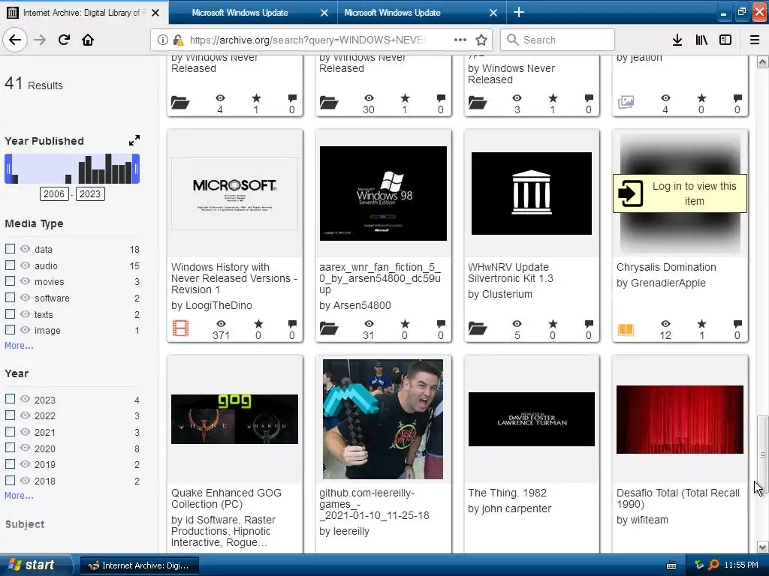Image resolution: width=769 pixels, height=576 pixels.
Task: Toggle the sidebar view icon
Action: click(x=725, y=40)
